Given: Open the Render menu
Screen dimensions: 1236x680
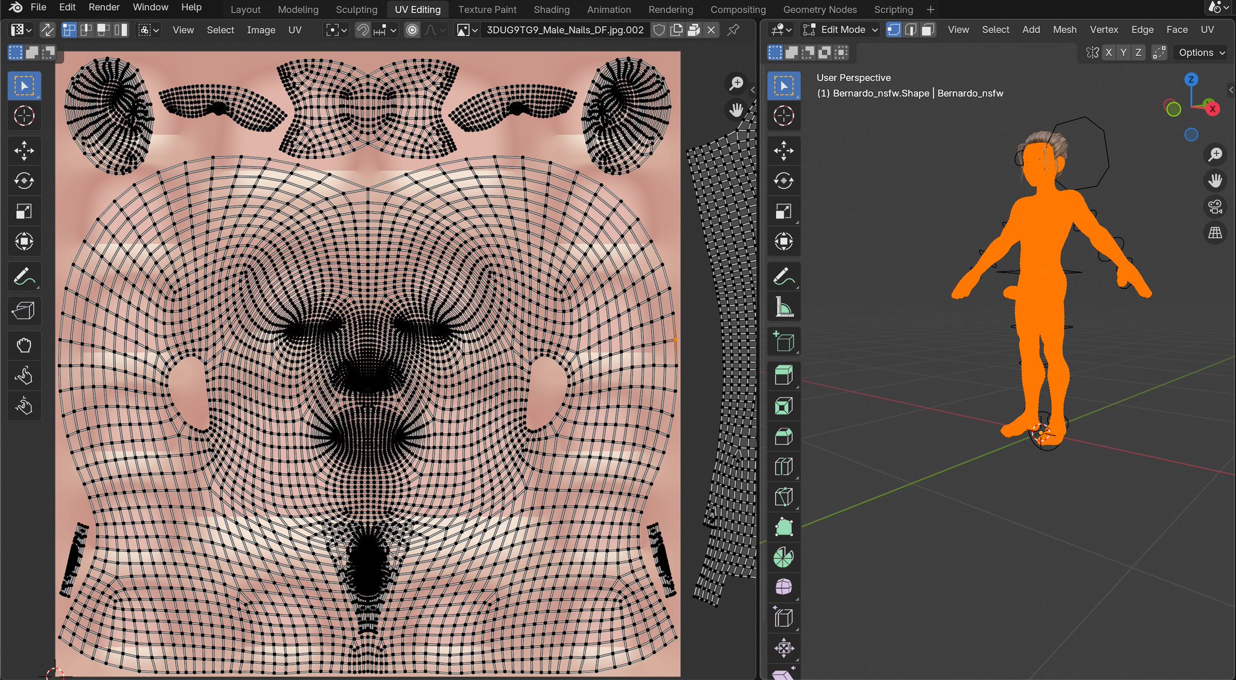Looking at the screenshot, I should [104, 7].
